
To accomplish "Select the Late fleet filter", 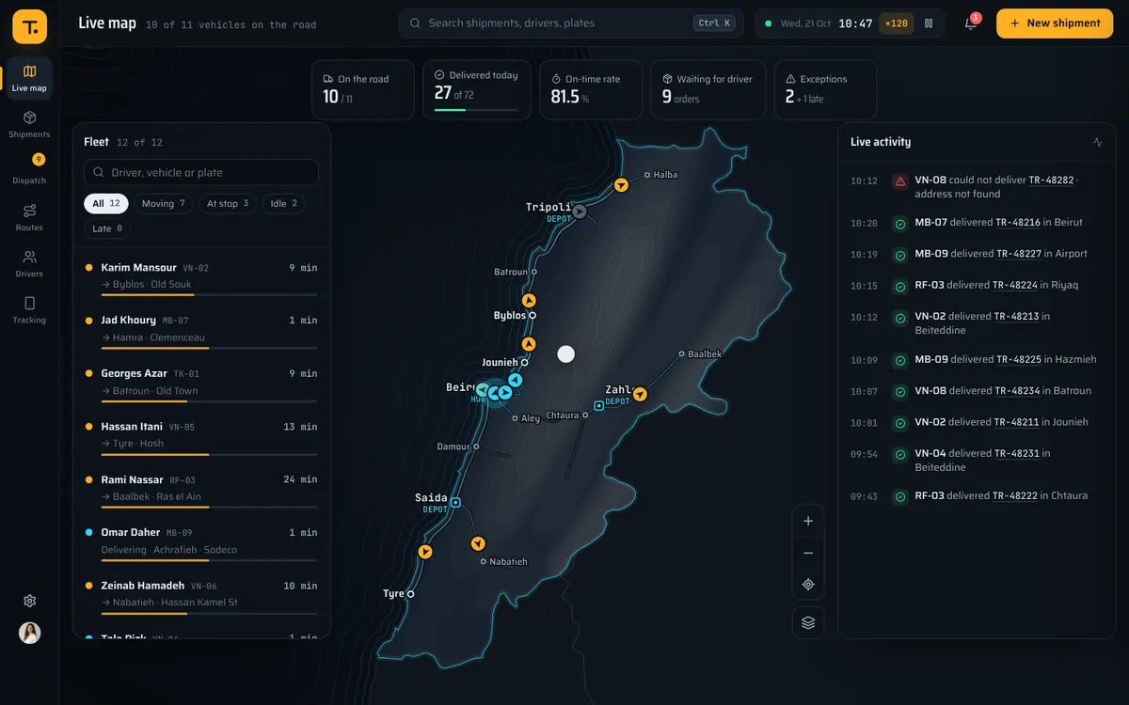I will (x=107, y=228).
